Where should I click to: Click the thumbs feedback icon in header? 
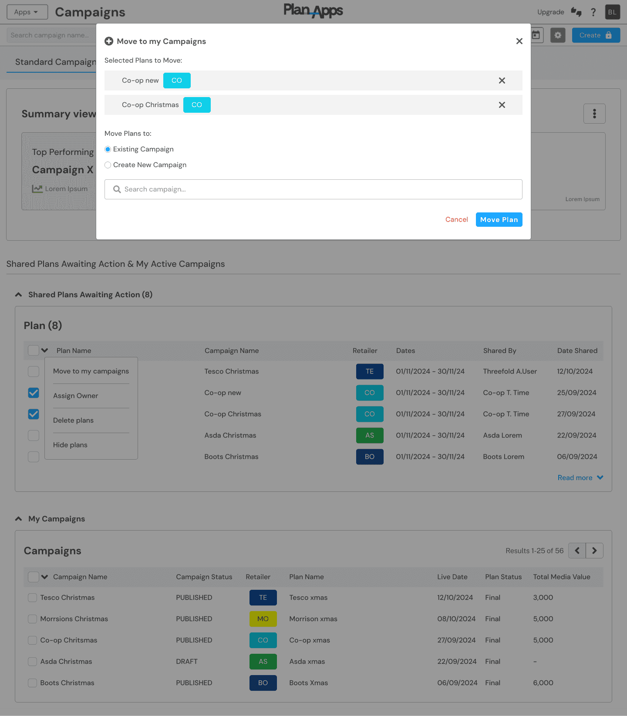coord(576,12)
